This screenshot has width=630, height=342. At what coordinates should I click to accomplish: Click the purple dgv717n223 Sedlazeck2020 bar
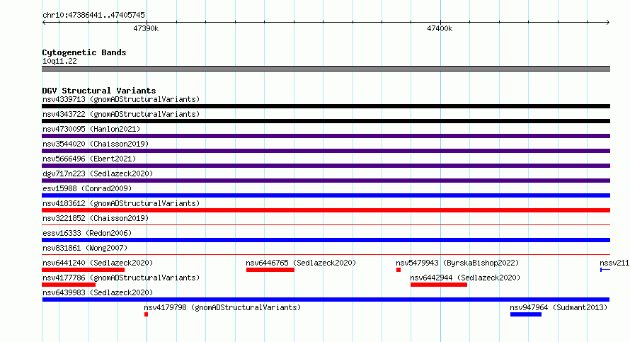click(x=326, y=181)
